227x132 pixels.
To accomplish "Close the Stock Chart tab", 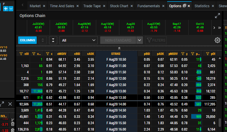I will tap(132, 6).
